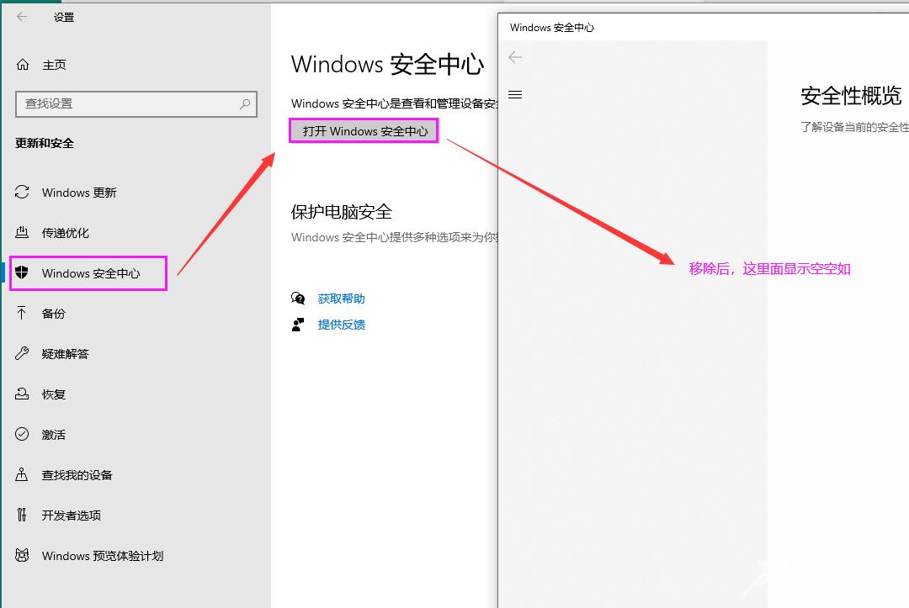Go back in the Windows 安全中心 window
Viewport: 909px width, 608px height.
515,56
